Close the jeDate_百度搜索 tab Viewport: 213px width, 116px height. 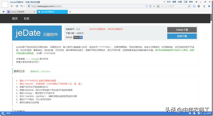click(34, 12)
